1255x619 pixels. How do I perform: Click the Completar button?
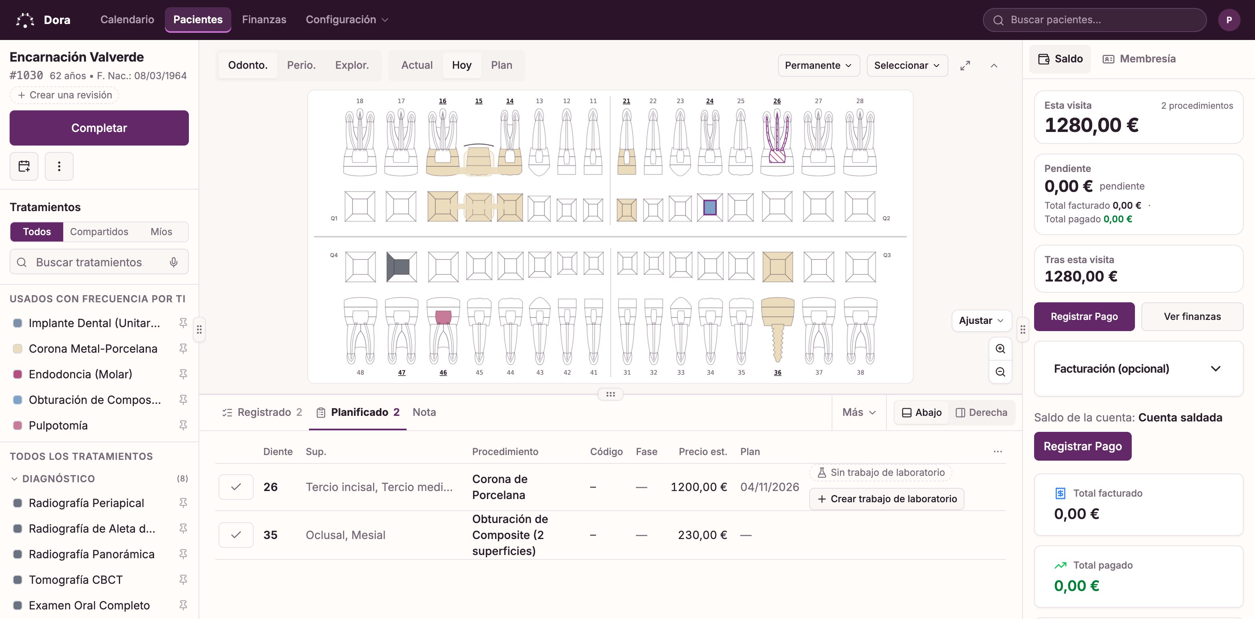pos(99,128)
